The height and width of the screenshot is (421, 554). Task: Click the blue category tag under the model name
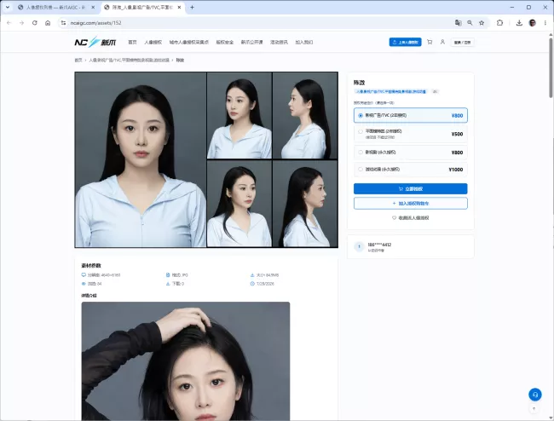point(390,91)
